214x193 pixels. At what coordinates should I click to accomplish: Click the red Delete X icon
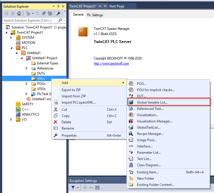pyautogui.click(x=55, y=122)
